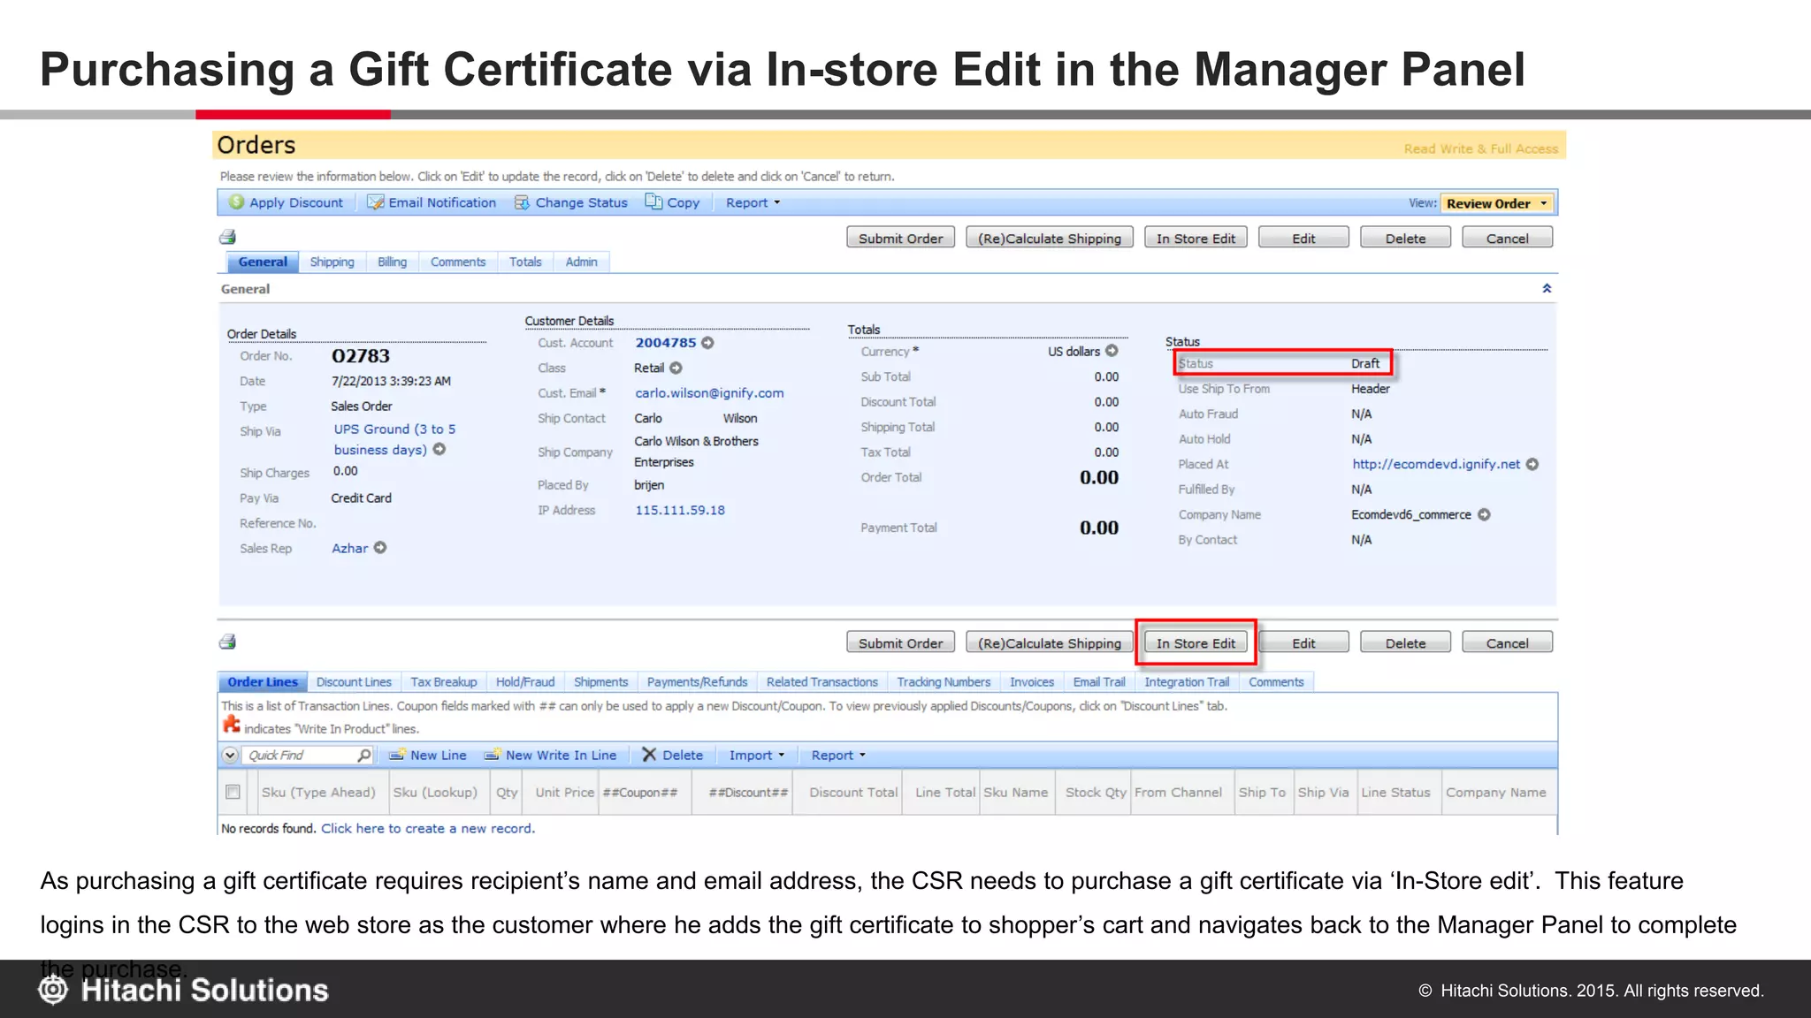
Task: Click the top In Store Edit button
Action: click(x=1196, y=238)
